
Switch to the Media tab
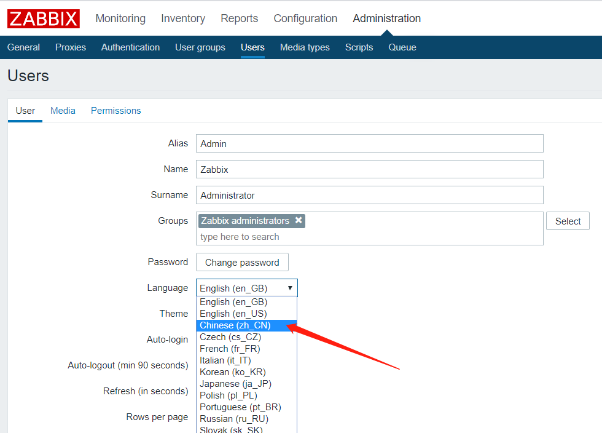[63, 111]
